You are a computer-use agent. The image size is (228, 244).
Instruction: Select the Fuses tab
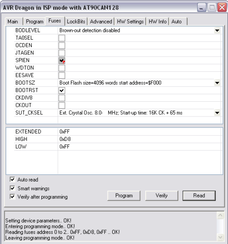tap(55, 21)
